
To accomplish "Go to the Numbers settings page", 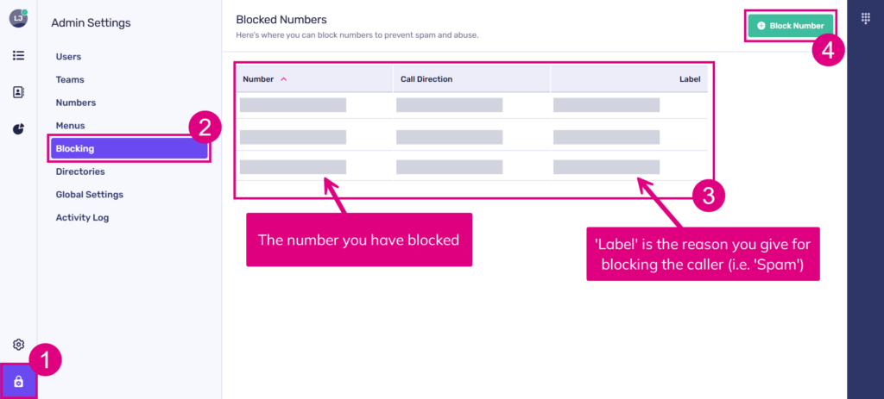I will pos(76,103).
